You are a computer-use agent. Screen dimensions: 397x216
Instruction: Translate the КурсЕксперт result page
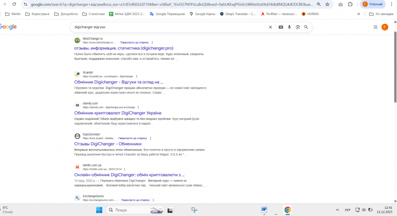132,138
